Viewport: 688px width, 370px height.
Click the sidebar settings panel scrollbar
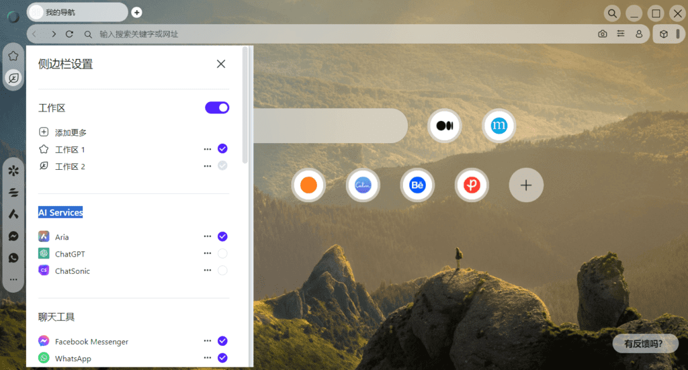tap(245, 105)
